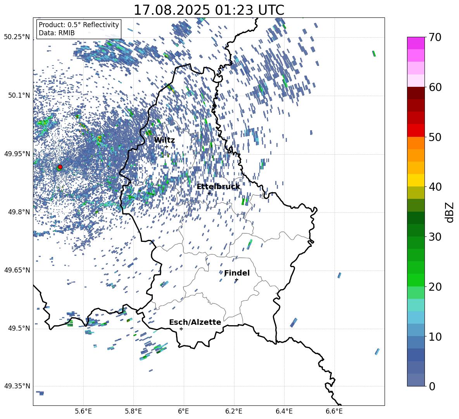
Task: Click the 49.65°N latitude label
Action: [x=17, y=270]
